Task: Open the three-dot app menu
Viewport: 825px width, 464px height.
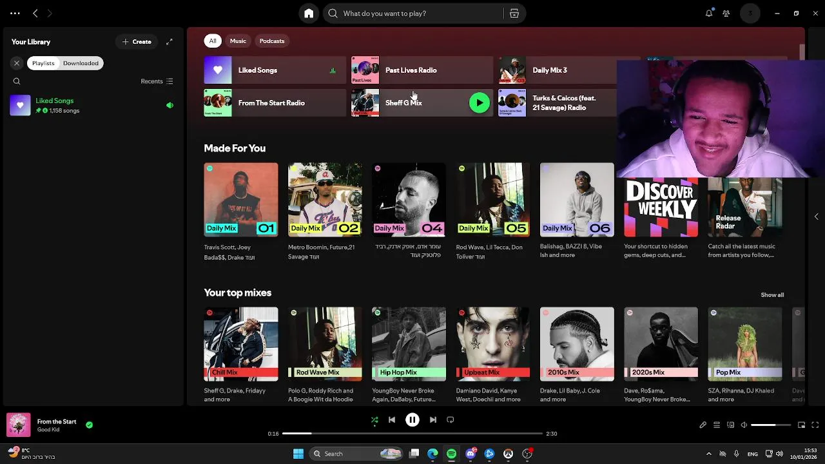Action: pyautogui.click(x=15, y=13)
